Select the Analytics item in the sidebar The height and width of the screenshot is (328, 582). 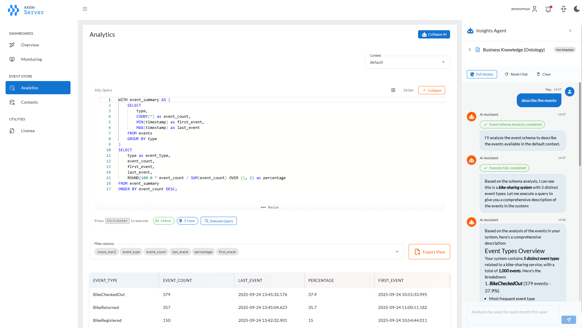(x=30, y=88)
